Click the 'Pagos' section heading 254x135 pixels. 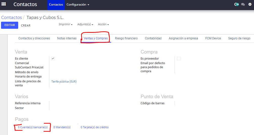[22, 119]
